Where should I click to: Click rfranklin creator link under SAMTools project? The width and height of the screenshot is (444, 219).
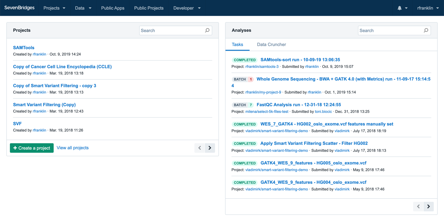tap(39, 54)
